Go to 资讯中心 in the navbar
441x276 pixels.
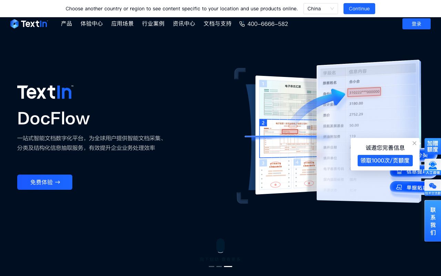[x=184, y=24]
